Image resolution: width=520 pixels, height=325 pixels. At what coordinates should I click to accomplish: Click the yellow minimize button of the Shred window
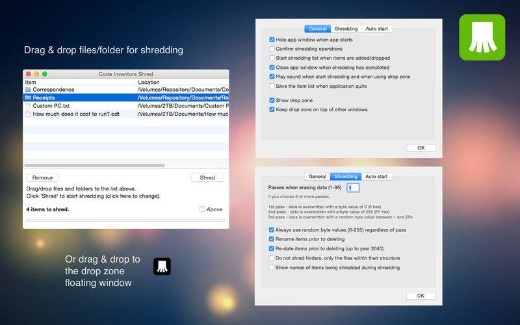[x=36, y=74]
